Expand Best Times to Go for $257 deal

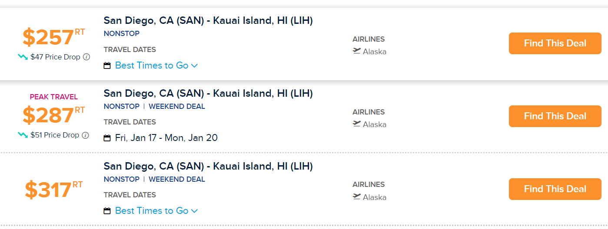156,65
